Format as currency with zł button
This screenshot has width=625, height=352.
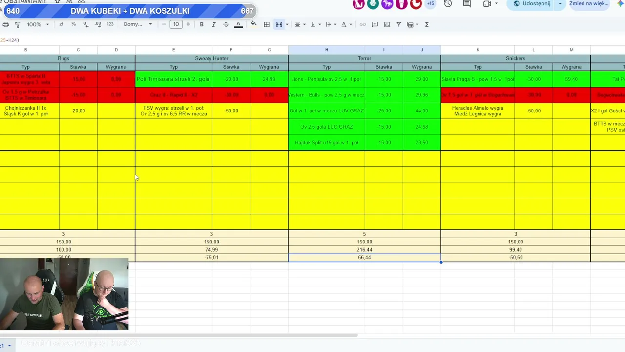click(62, 24)
